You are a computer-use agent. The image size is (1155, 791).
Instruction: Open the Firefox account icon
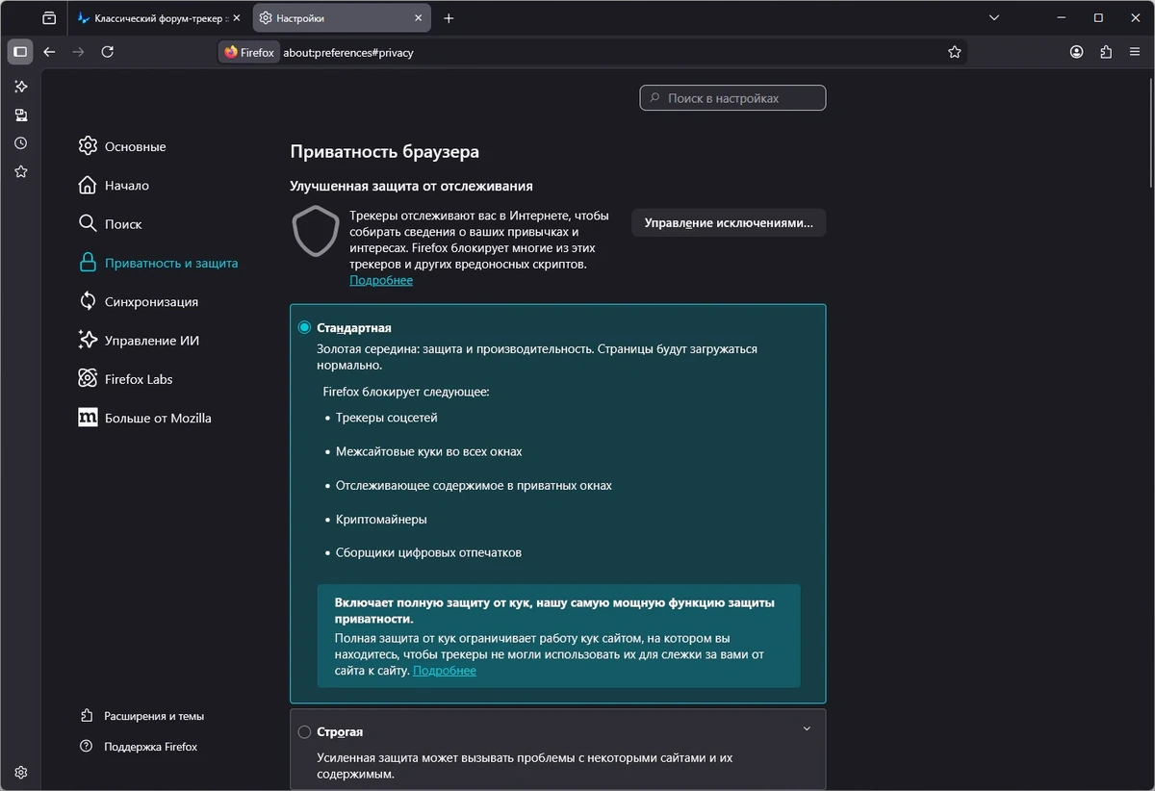click(x=1077, y=52)
